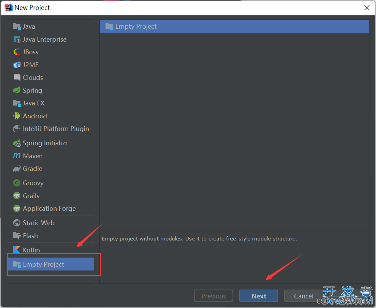
Task: Click the Next button
Action: point(259,296)
